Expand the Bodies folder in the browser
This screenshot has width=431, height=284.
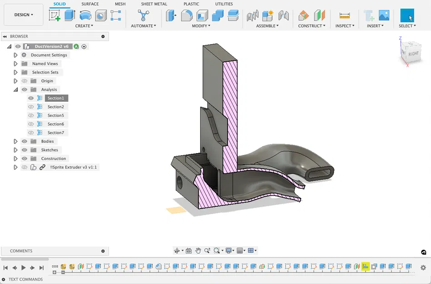15,141
